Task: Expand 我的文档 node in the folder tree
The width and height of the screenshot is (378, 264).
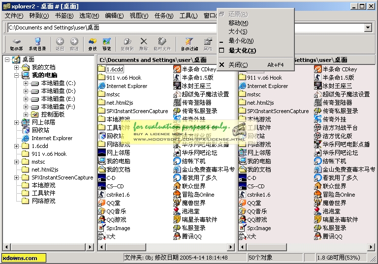Action: (16, 67)
